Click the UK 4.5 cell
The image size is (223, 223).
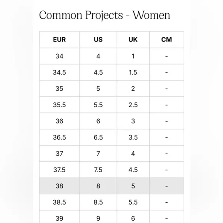pos(133,170)
